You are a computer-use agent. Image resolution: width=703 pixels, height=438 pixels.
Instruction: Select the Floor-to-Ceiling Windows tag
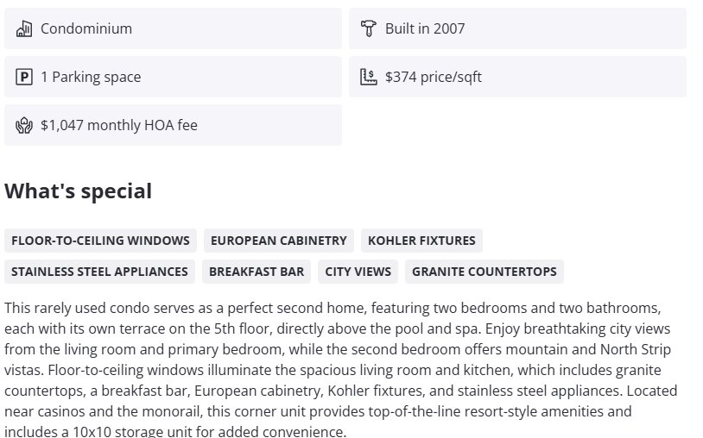pyautogui.click(x=100, y=241)
